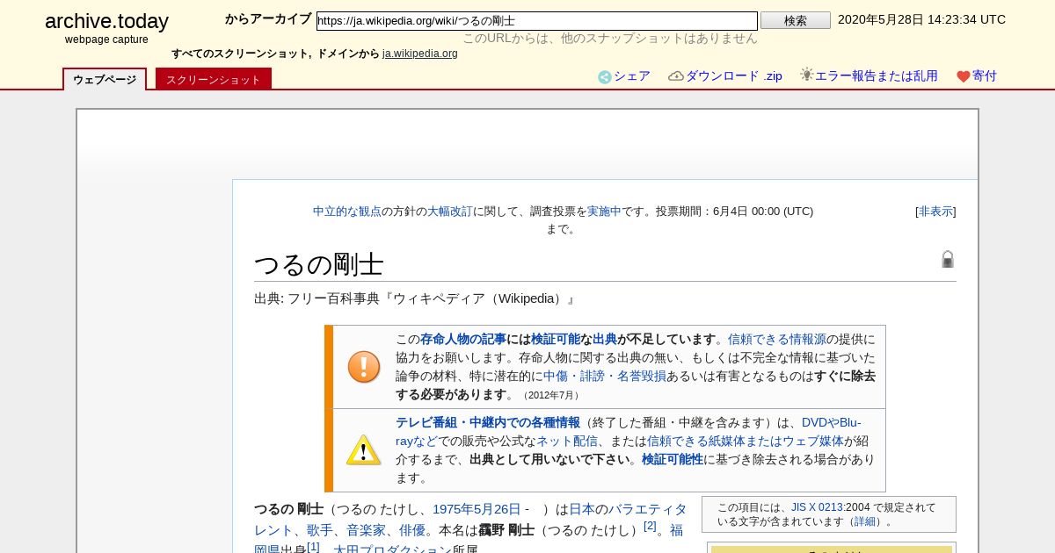The width and height of the screenshot is (1055, 553).
Task: Open the 実施中 link
Action: pyautogui.click(x=604, y=212)
